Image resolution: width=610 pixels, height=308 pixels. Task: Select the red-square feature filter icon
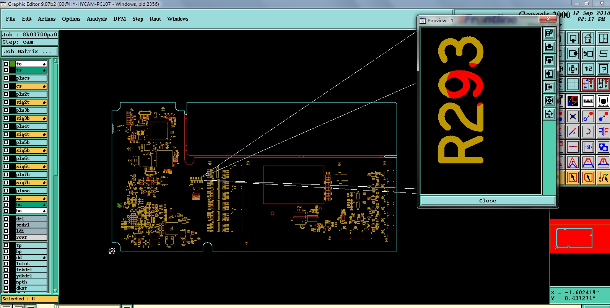(x=573, y=101)
